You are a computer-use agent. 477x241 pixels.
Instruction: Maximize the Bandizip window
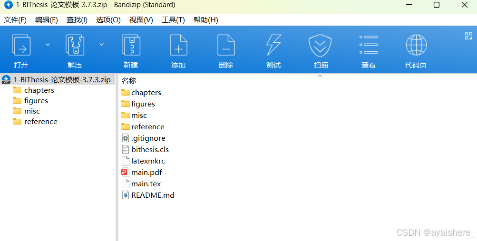[x=437, y=5]
